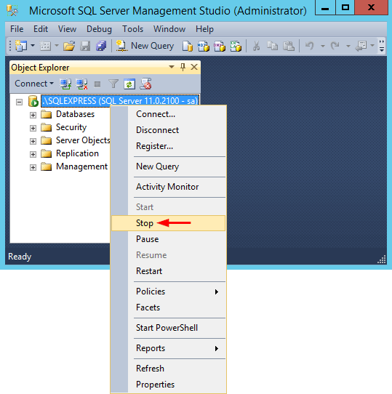Select the Replication tree item
392x394 pixels.
point(77,153)
